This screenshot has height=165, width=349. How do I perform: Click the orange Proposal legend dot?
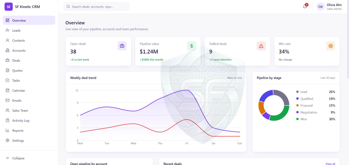pyautogui.click(x=297, y=105)
